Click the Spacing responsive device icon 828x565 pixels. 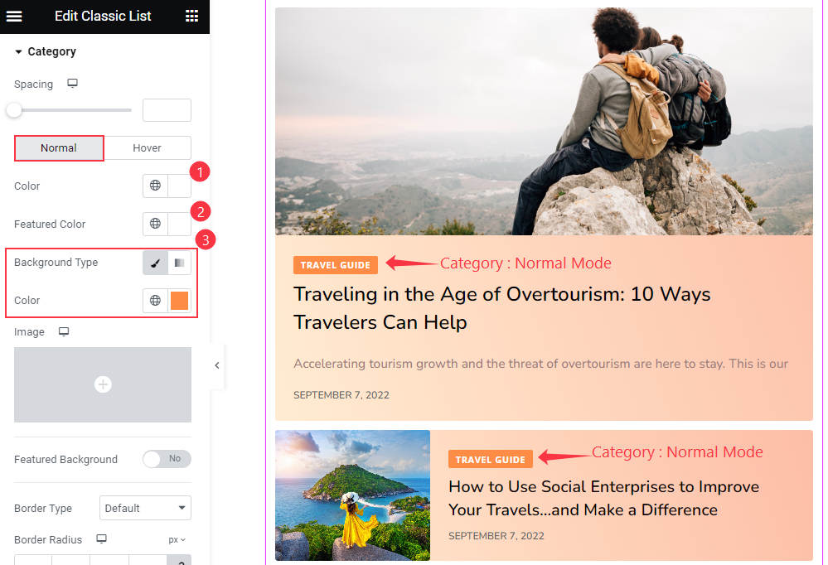(x=72, y=84)
